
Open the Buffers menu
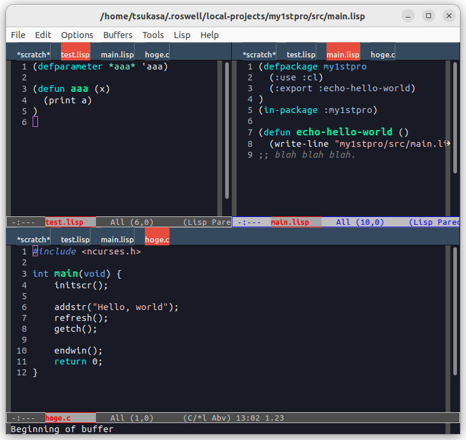coord(118,35)
